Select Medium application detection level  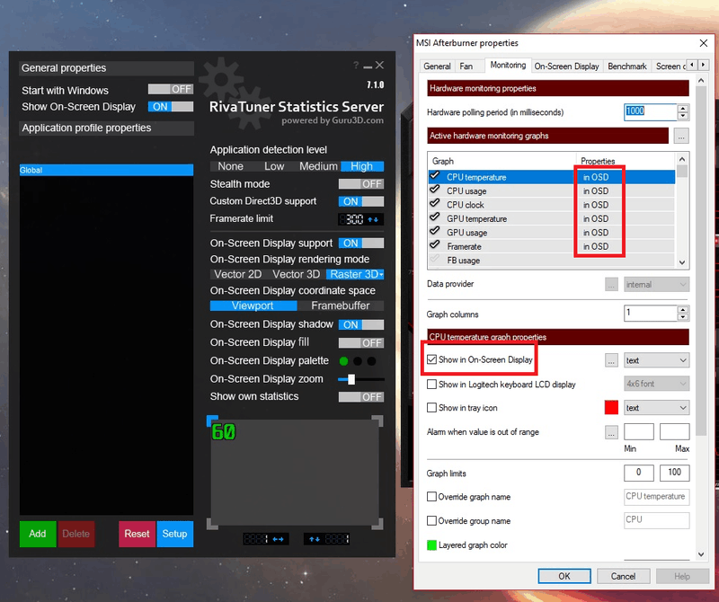318,166
